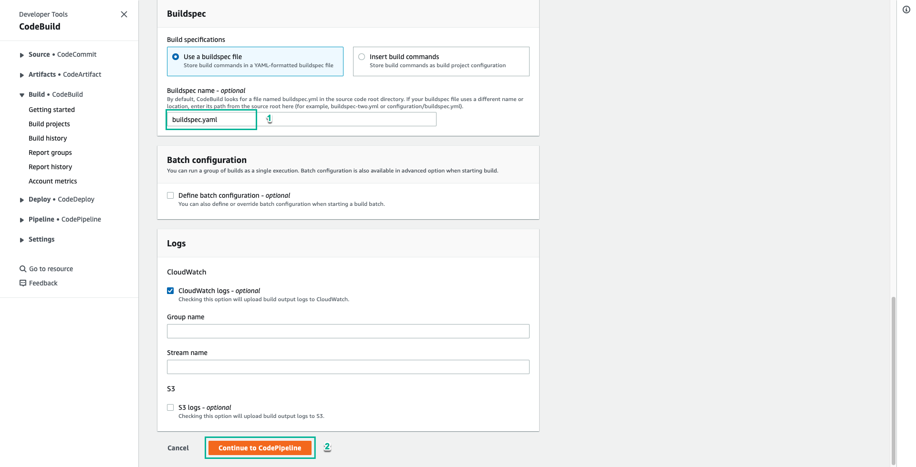Screen dimensions: 916x467
Task: Uncheck the CloudWatch logs checkbox
Action: point(170,291)
